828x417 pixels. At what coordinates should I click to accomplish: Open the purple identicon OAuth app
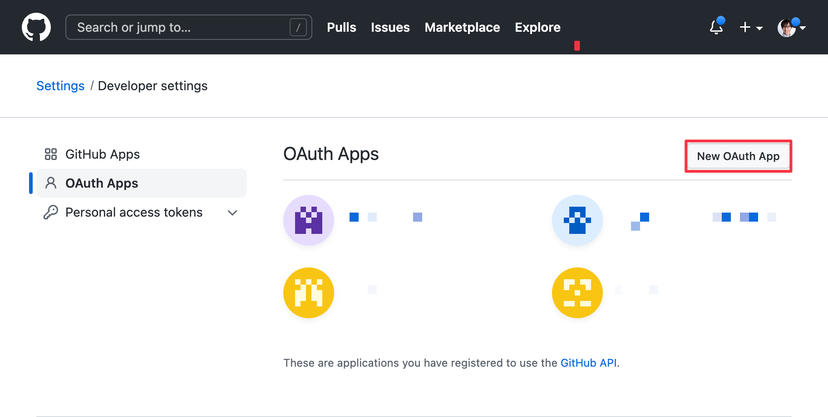point(309,220)
